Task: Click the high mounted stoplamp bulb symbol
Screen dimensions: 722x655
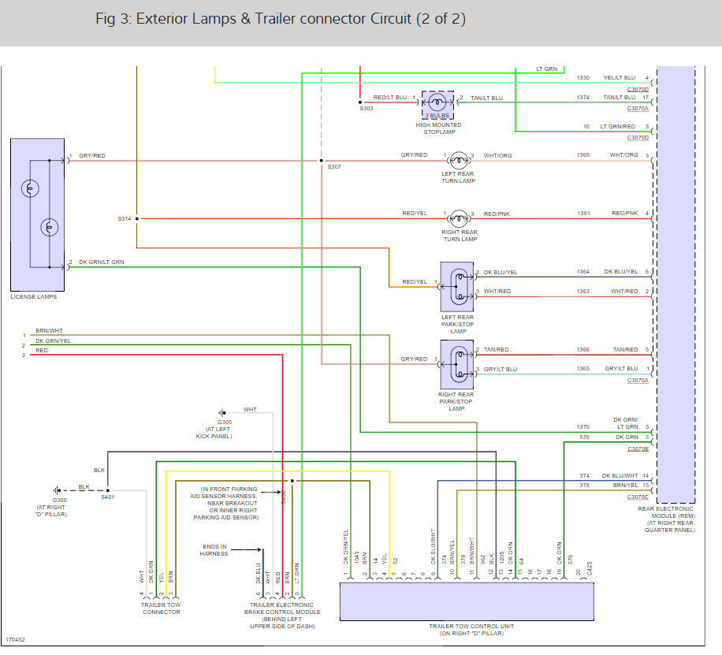Action: click(437, 102)
